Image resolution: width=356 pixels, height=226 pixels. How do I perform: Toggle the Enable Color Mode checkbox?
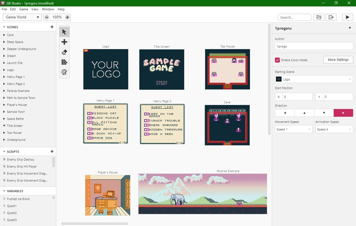coord(277,60)
